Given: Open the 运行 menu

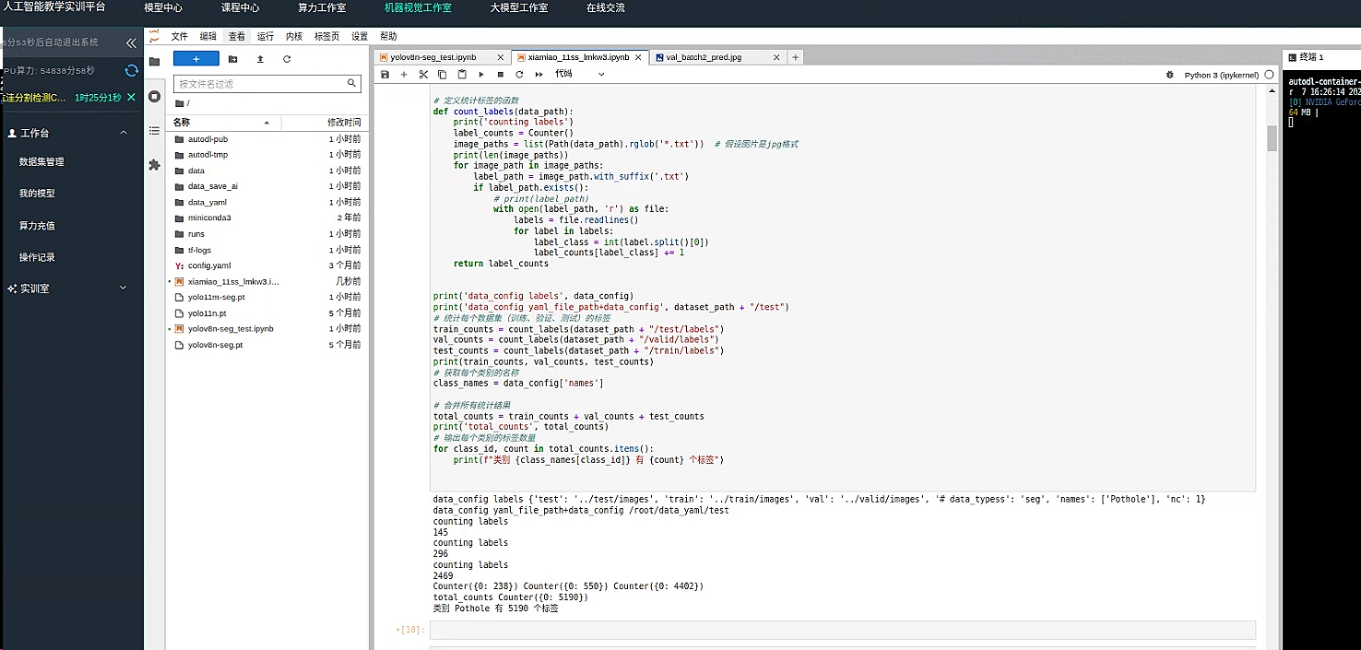Looking at the screenshot, I should 266,36.
